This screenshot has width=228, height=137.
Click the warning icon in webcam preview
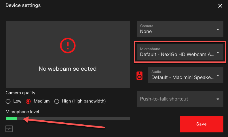click(x=68, y=46)
